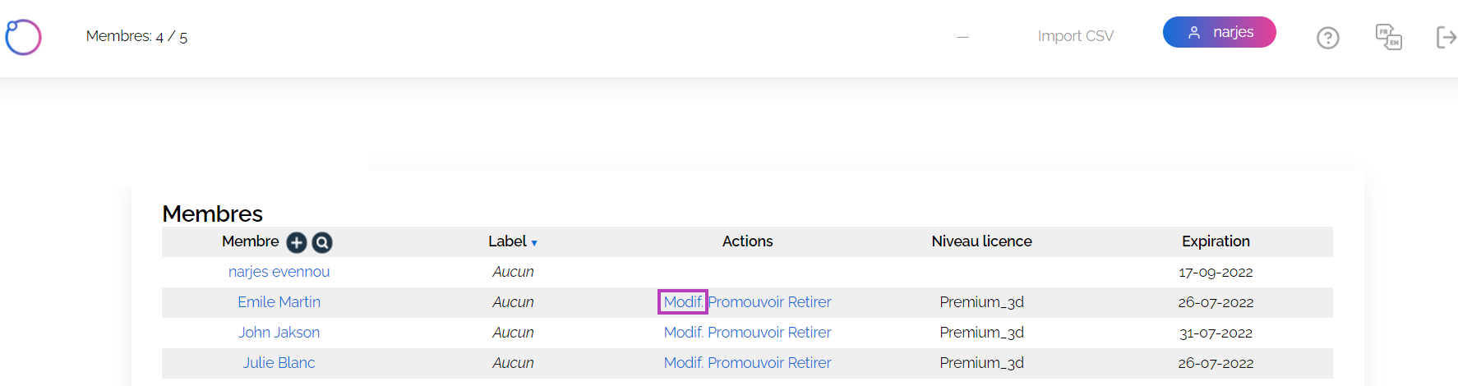Viewport: 1458px width, 386px height.
Task: Sort by Label using arrow
Action: point(534,243)
